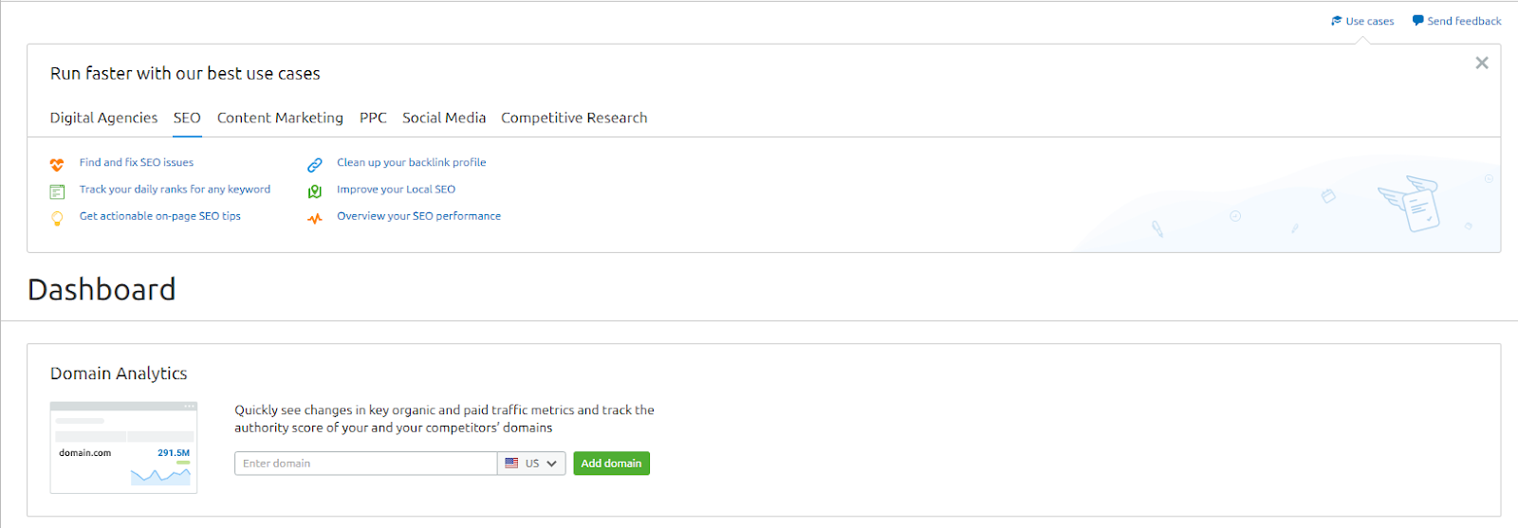Click the Add domain button
Screen dimensions: 1518x528
tap(612, 464)
